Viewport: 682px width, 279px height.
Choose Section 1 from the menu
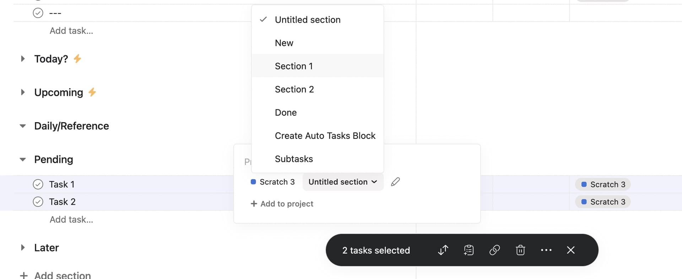(294, 66)
